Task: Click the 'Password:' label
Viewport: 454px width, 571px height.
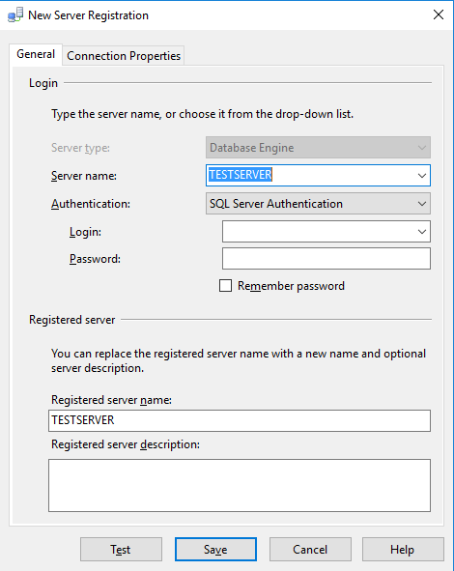Action: (95, 259)
